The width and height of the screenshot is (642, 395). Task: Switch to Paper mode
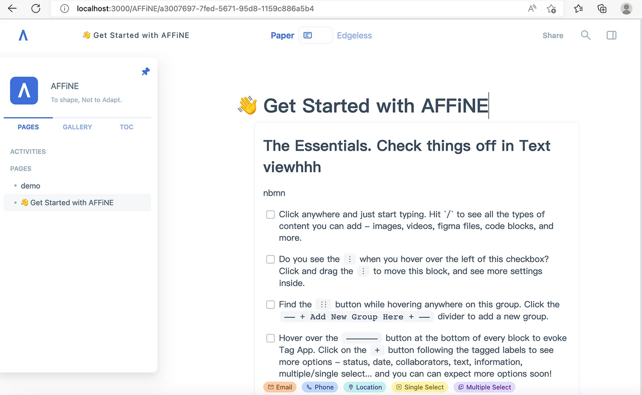pos(282,36)
